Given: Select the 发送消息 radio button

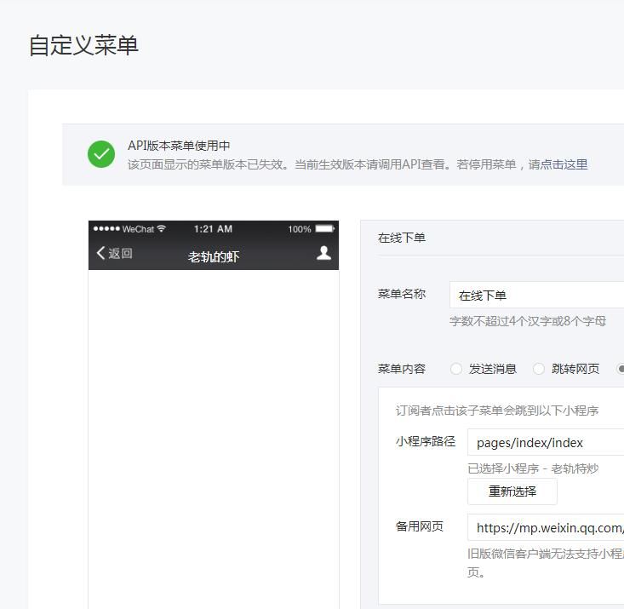Looking at the screenshot, I should [x=456, y=369].
